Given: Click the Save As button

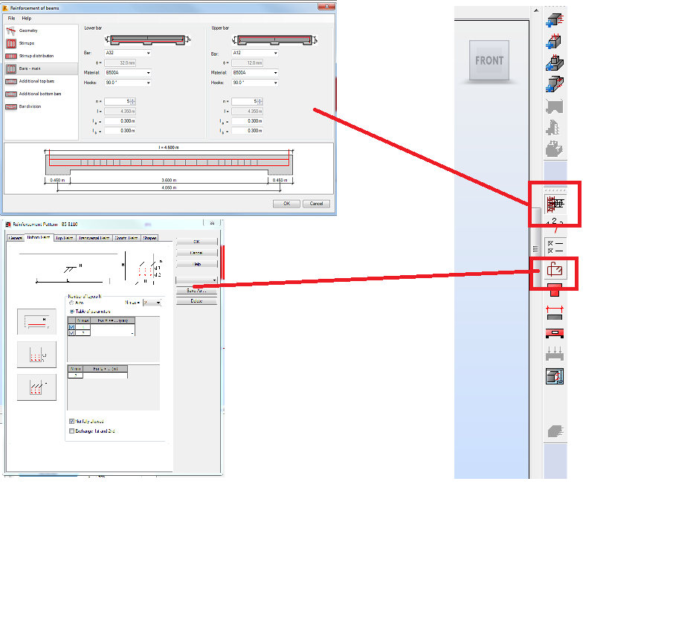Looking at the screenshot, I should point(196,291).
